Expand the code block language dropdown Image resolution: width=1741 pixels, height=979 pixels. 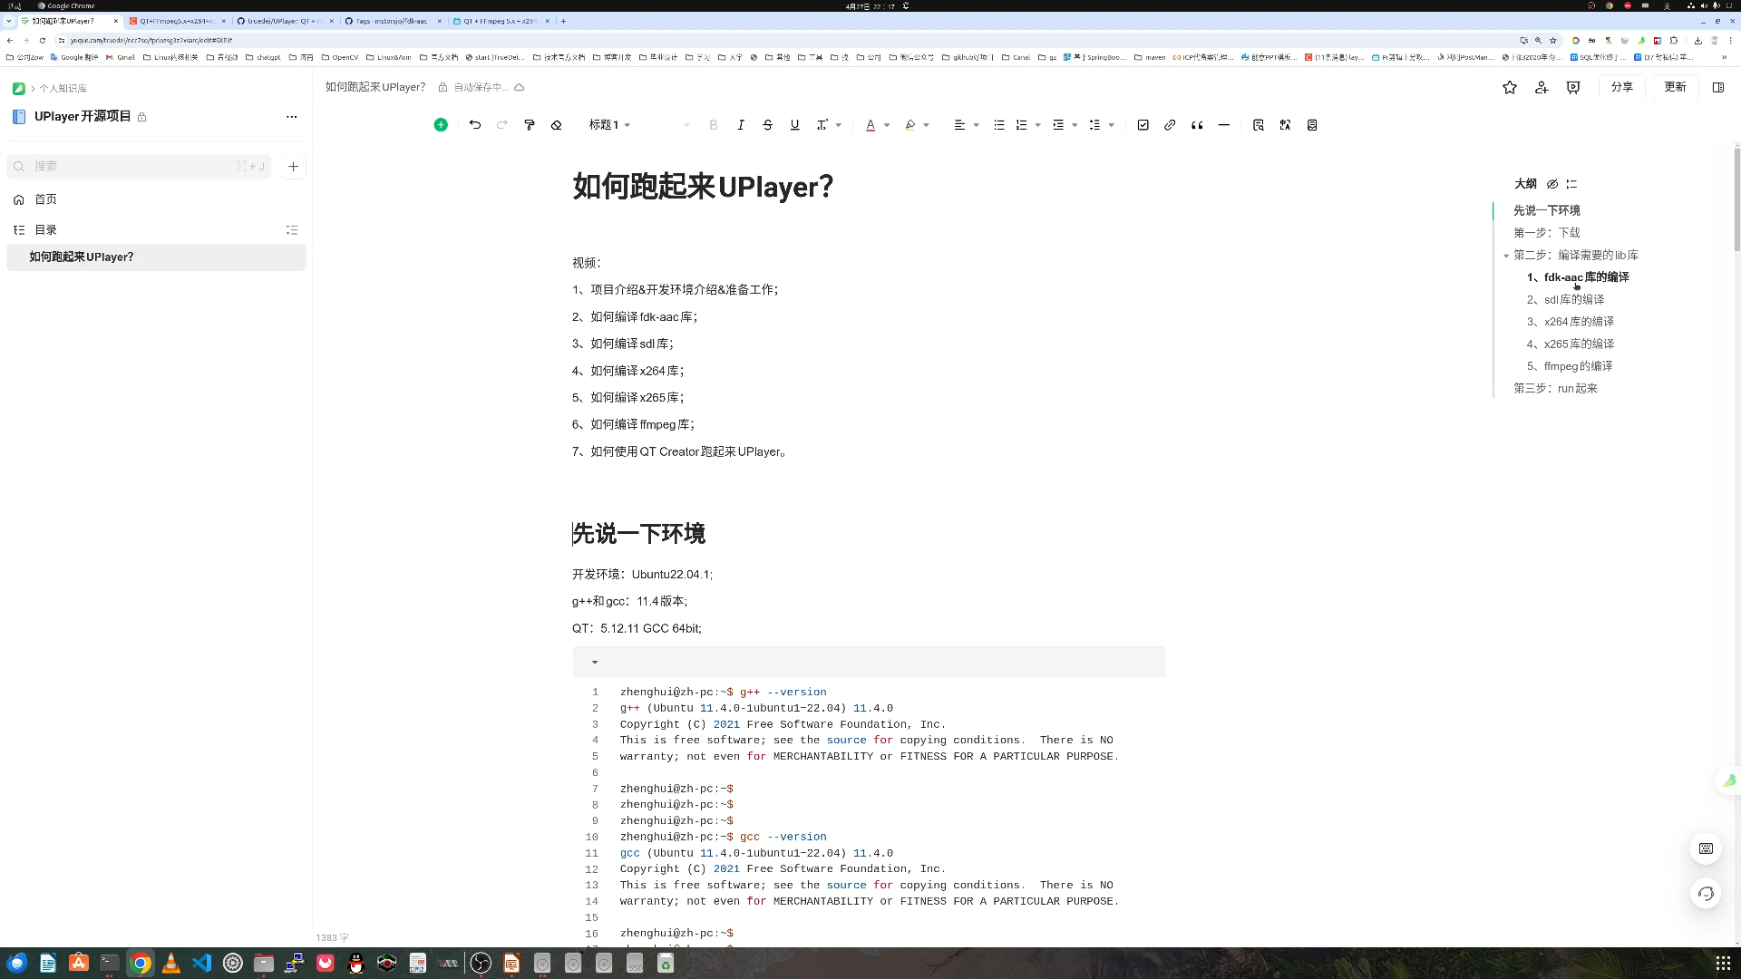(x=595, y=663)
